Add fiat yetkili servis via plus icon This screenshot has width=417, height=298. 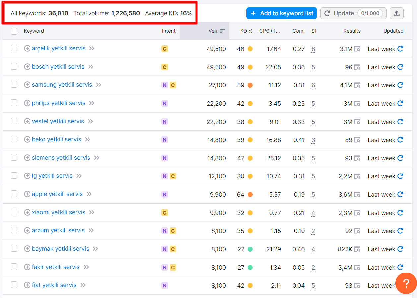[x=27, y=285]
